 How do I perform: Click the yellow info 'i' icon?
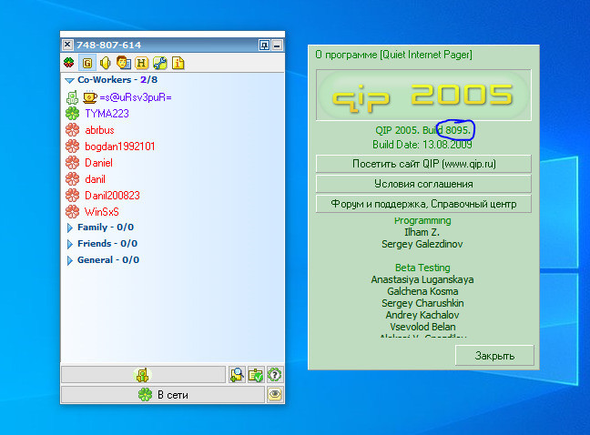point(178,63)
